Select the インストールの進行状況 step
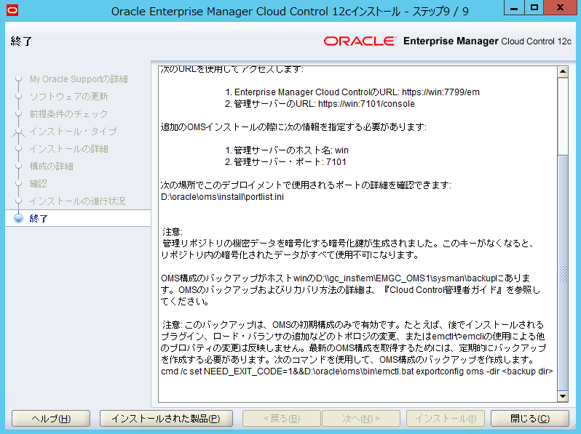 pyautogui.click(x=77, y=201)
